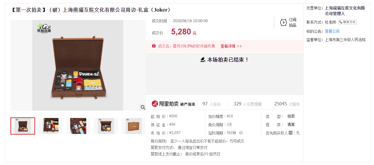Open the 查看详情 >> service fee details
Image resolution: width=374 pixels, height=165 pixels.
coord(231,46)
